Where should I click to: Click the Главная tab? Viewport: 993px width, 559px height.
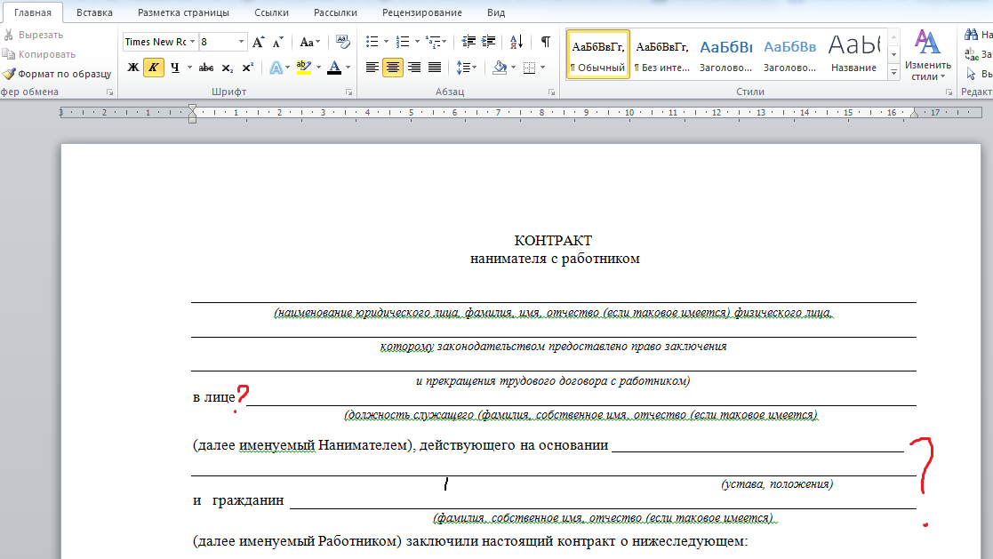[33, 12]
